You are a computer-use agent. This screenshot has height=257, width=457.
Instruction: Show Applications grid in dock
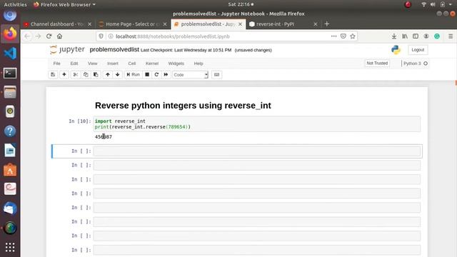pyautogui.click(x=10, y=248)
